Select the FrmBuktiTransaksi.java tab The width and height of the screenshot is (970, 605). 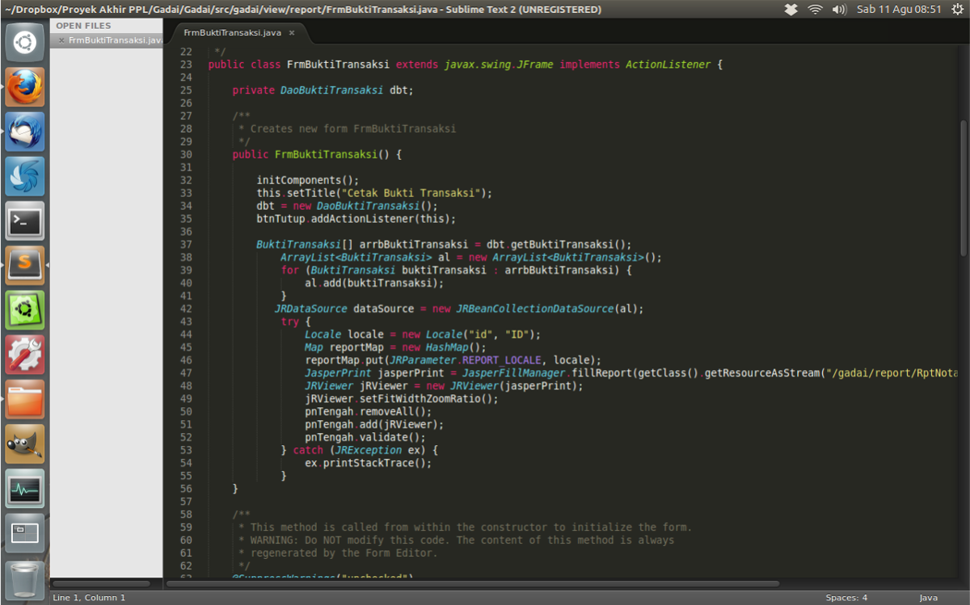(x=231, y=33)
